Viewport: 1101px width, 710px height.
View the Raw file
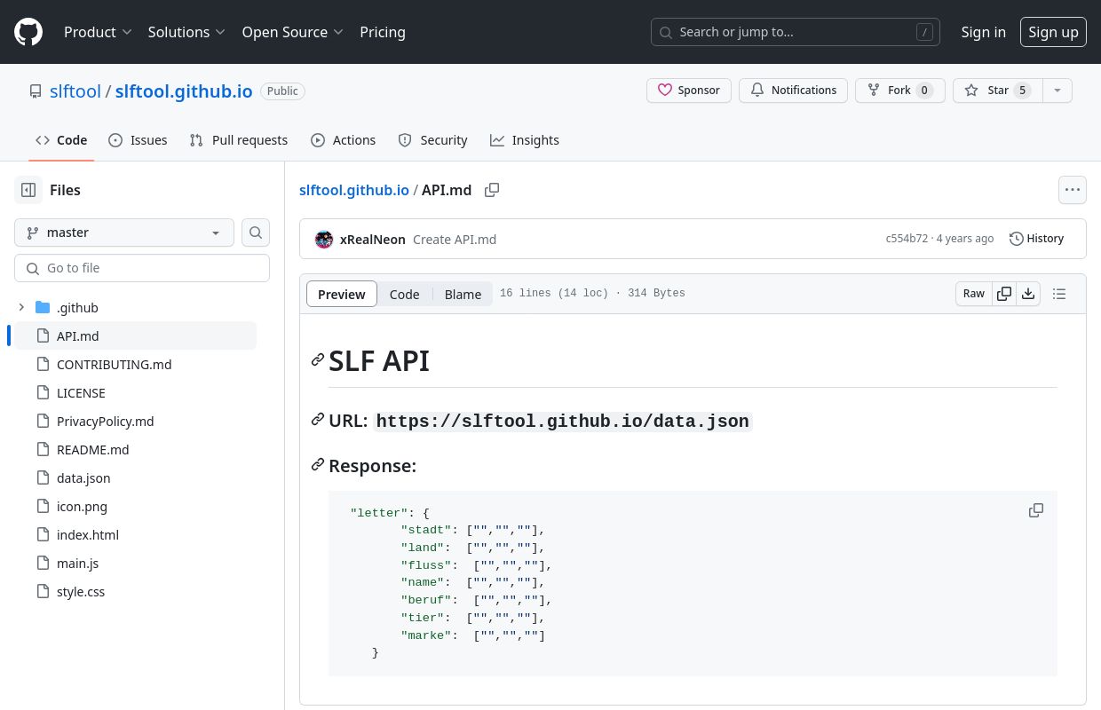coord(974,294)
